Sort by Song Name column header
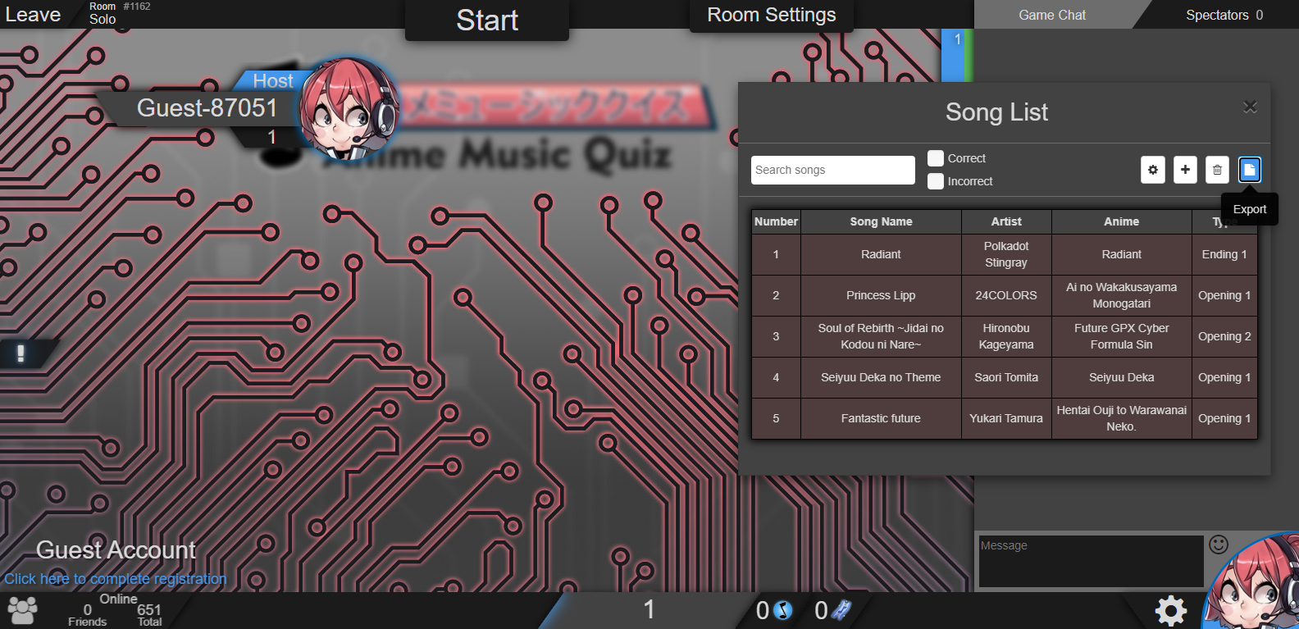The height and width of the screenshot is (629, 1299). click(x=881, y=221)
